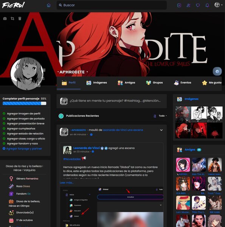Open profile settings gear button
Viewport: 225px width, 227px height.
coord(217,72)
